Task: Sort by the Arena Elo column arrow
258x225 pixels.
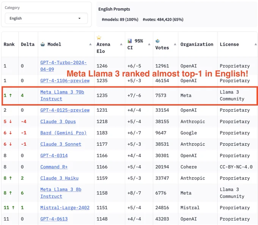Action: pyautogui.click(x=121, y=44)
